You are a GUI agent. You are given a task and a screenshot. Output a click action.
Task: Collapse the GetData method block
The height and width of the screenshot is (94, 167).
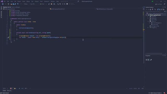click(10, 33)
